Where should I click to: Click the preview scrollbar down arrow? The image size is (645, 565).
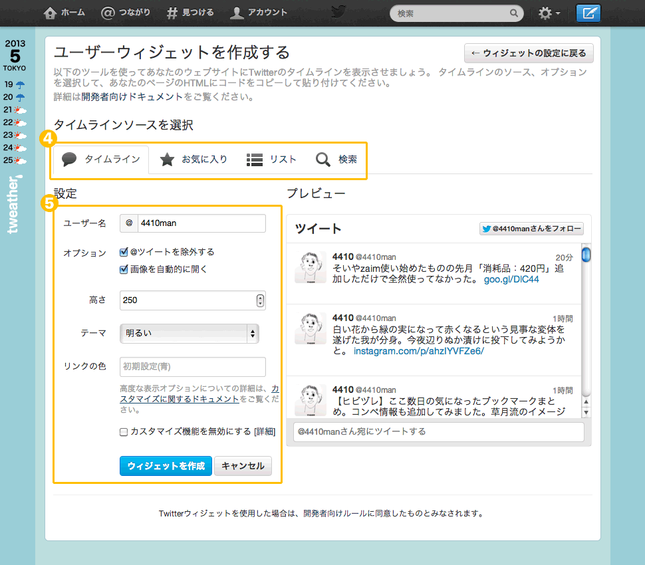[586, 412]
